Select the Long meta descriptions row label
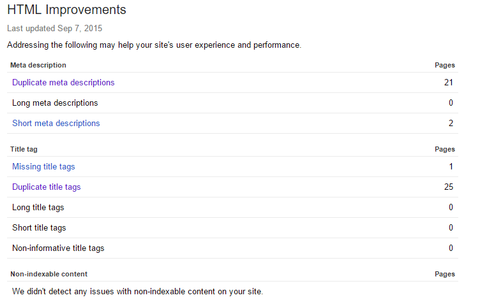The height and width of the screenshot is (300, 480). point(55,103)
